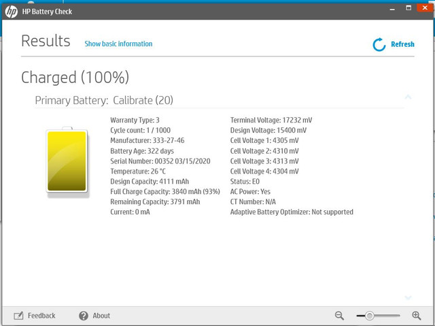
Task: Select Design Voltage: 15400 mV text
Action: click(x=268, y=130)
